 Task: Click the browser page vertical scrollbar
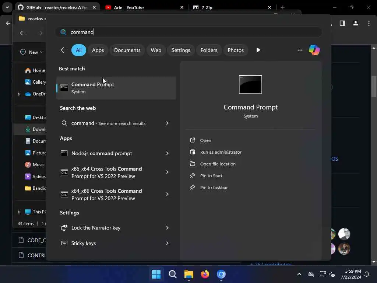click(x=374, y=87)
